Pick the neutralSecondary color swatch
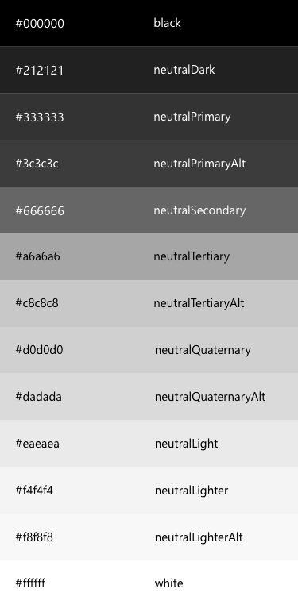298x608 pixels. (x=149, y=210)
